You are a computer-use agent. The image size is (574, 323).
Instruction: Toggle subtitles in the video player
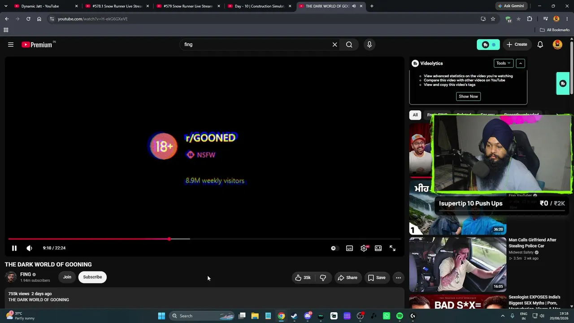(x=349, y=248)
